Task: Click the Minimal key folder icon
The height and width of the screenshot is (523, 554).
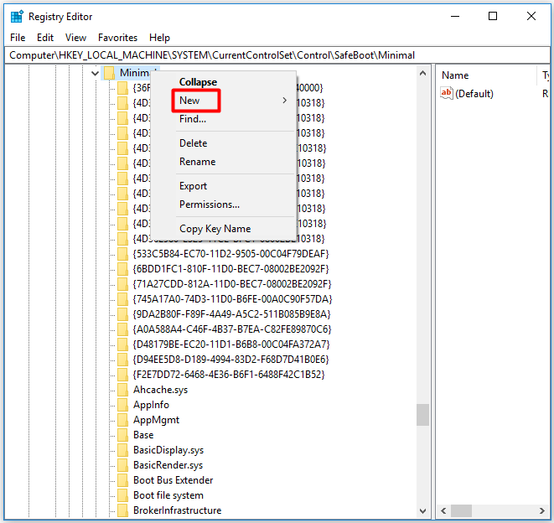Action: pyautogui.click(x=110, y=73)
